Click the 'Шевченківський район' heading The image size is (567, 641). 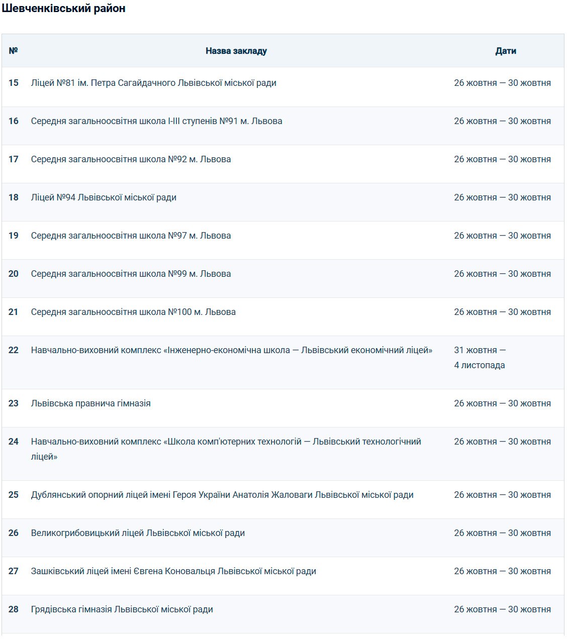(x=63, y=9)
